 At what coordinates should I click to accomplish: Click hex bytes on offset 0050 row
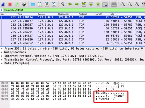[39, 99]
